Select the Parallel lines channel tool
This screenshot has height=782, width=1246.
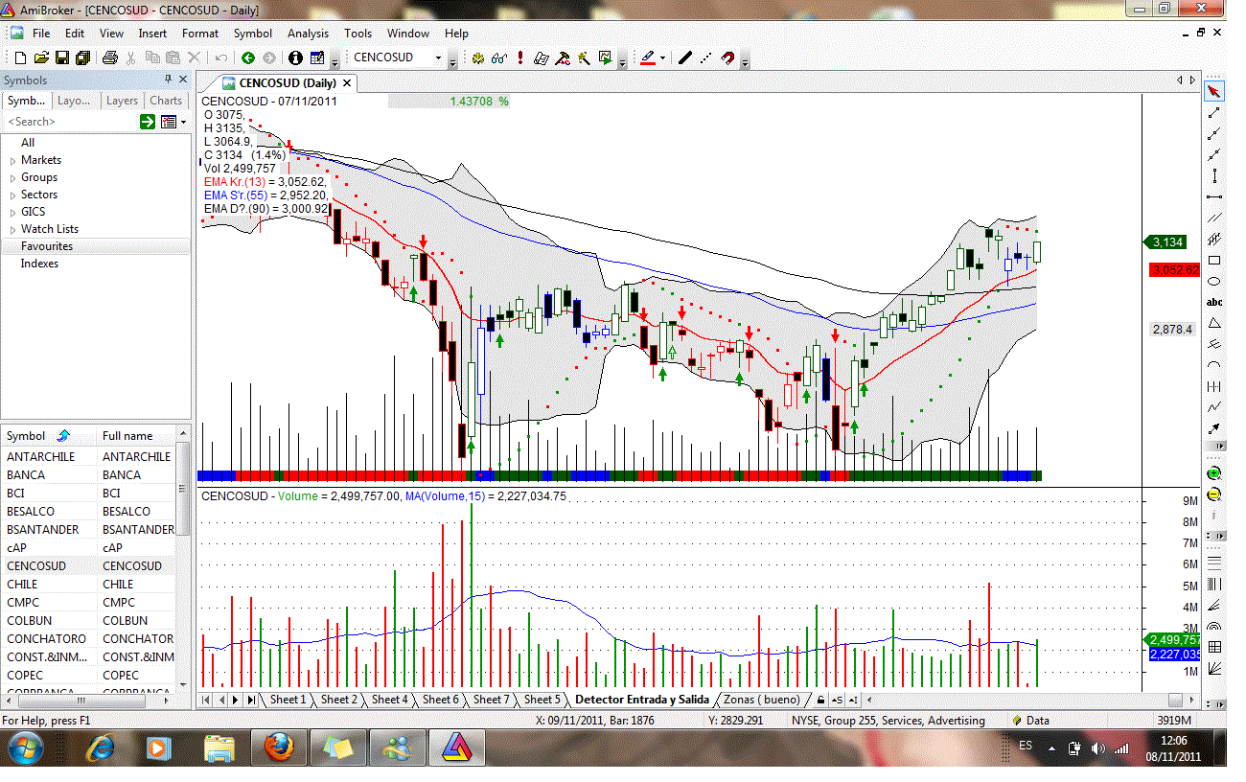point(1214,218)
